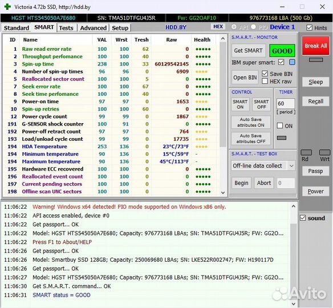This screenshot has width=333, height=308.
Task: Disable the Save BIN checkbox
Action: click(x=265, y=74)
